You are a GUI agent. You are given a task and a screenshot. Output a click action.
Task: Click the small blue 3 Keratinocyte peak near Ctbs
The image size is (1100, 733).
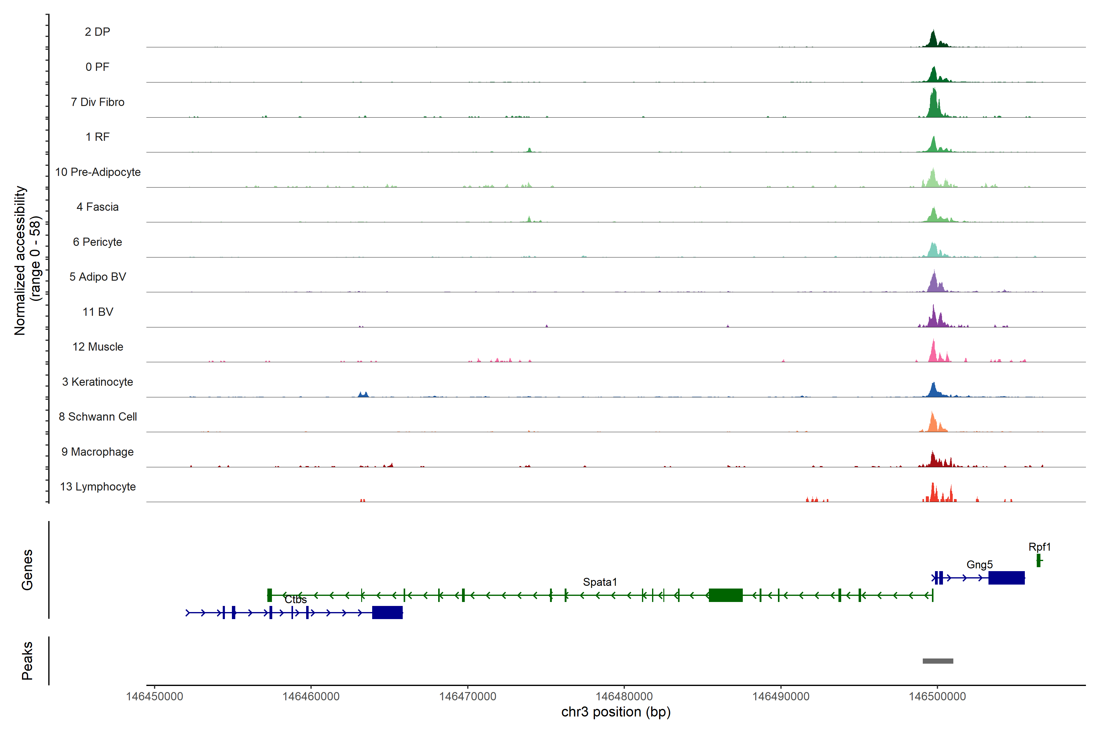pos(363,395)
